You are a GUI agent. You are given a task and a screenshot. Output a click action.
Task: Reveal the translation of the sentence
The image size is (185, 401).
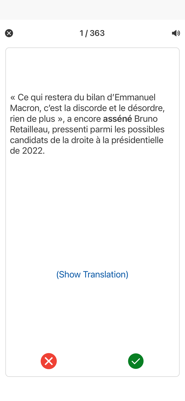click(x=92, y=274)
